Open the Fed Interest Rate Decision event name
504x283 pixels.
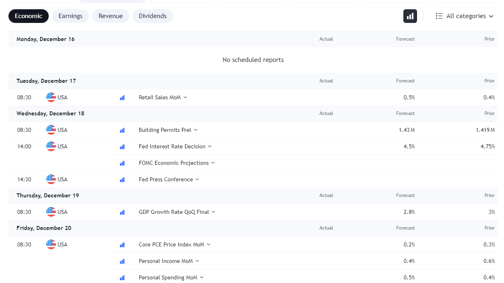point(172,146)
